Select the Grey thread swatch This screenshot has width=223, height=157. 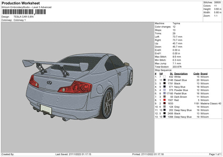point(164,107)
